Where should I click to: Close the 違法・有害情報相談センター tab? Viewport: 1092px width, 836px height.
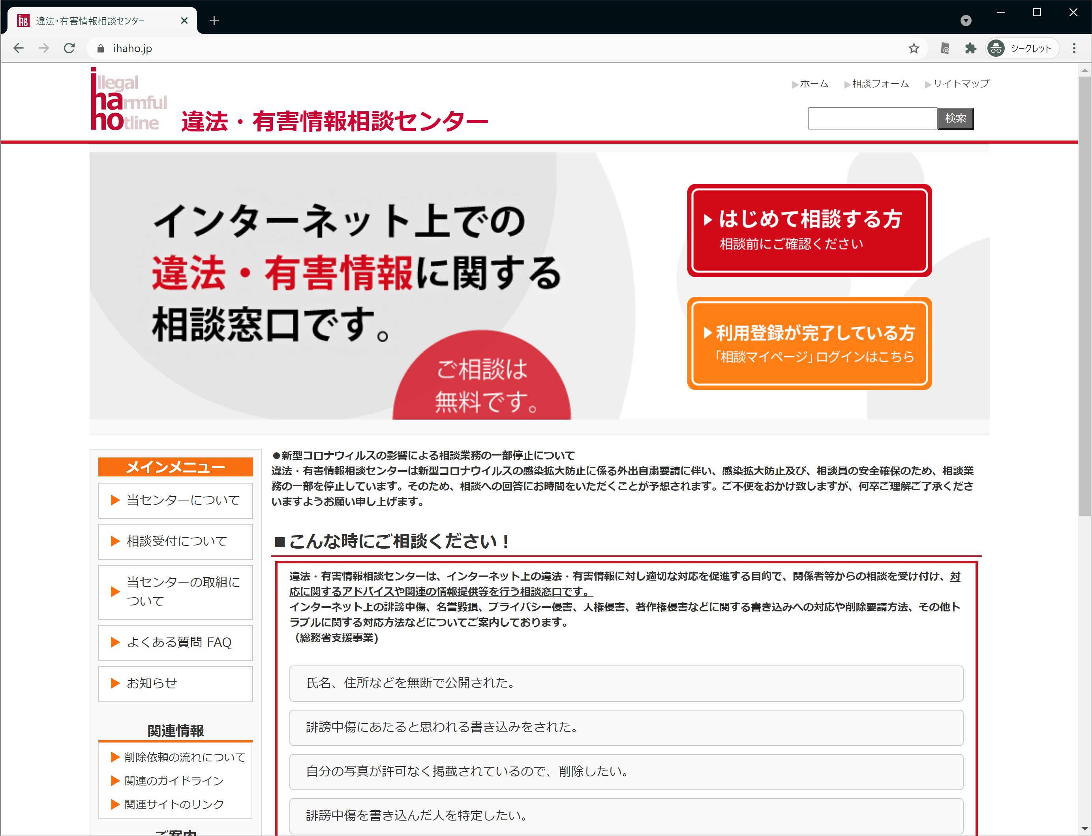pyautogui.click(x=184, y=21)
